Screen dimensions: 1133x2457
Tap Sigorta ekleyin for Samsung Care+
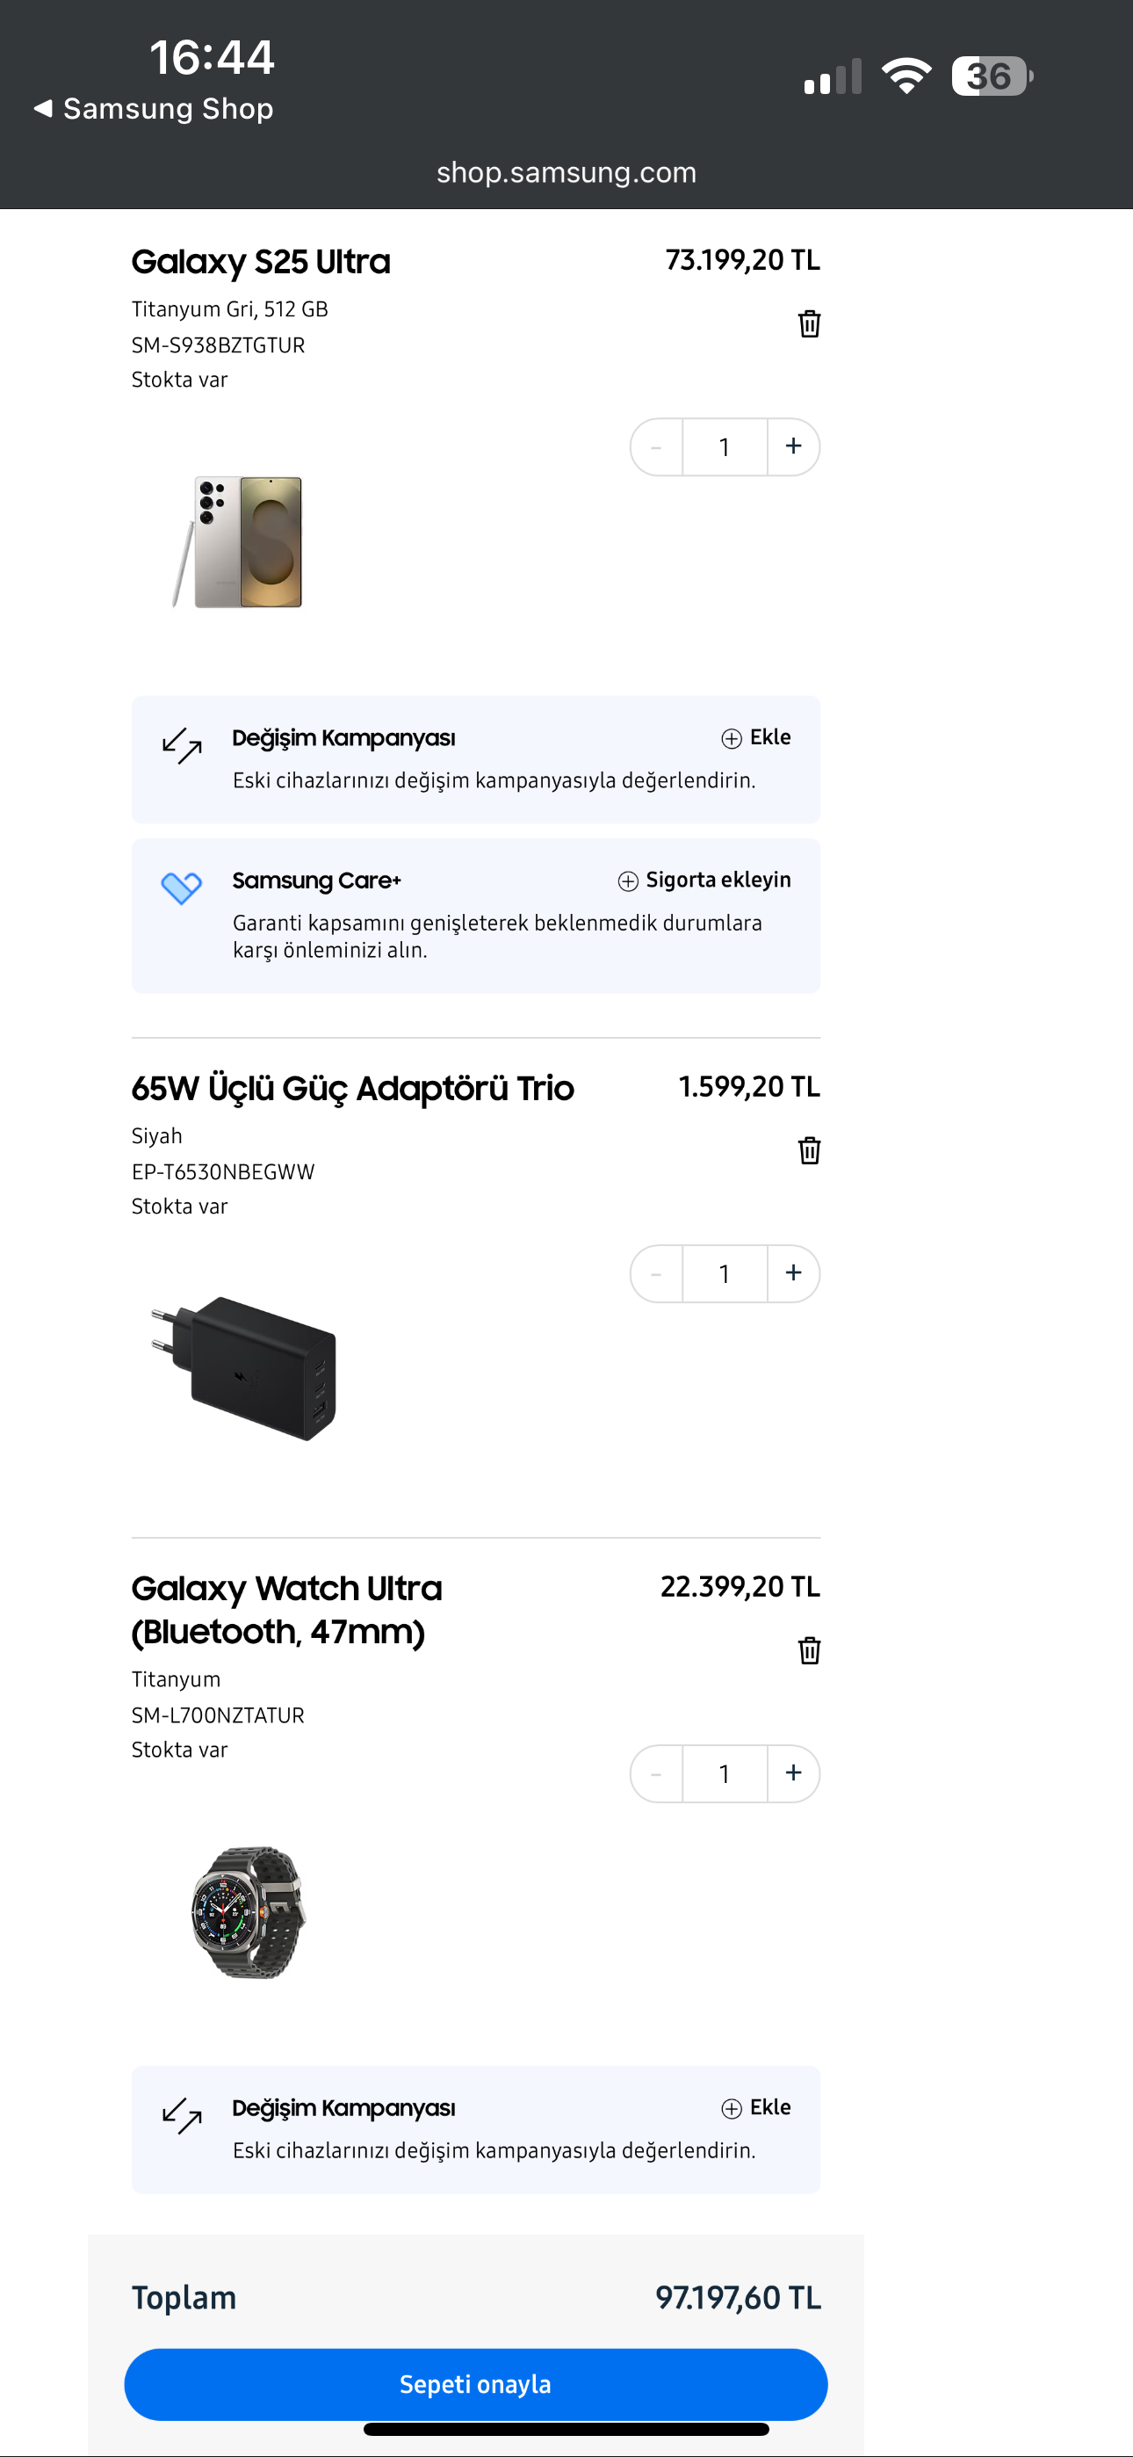click(704, 881)
